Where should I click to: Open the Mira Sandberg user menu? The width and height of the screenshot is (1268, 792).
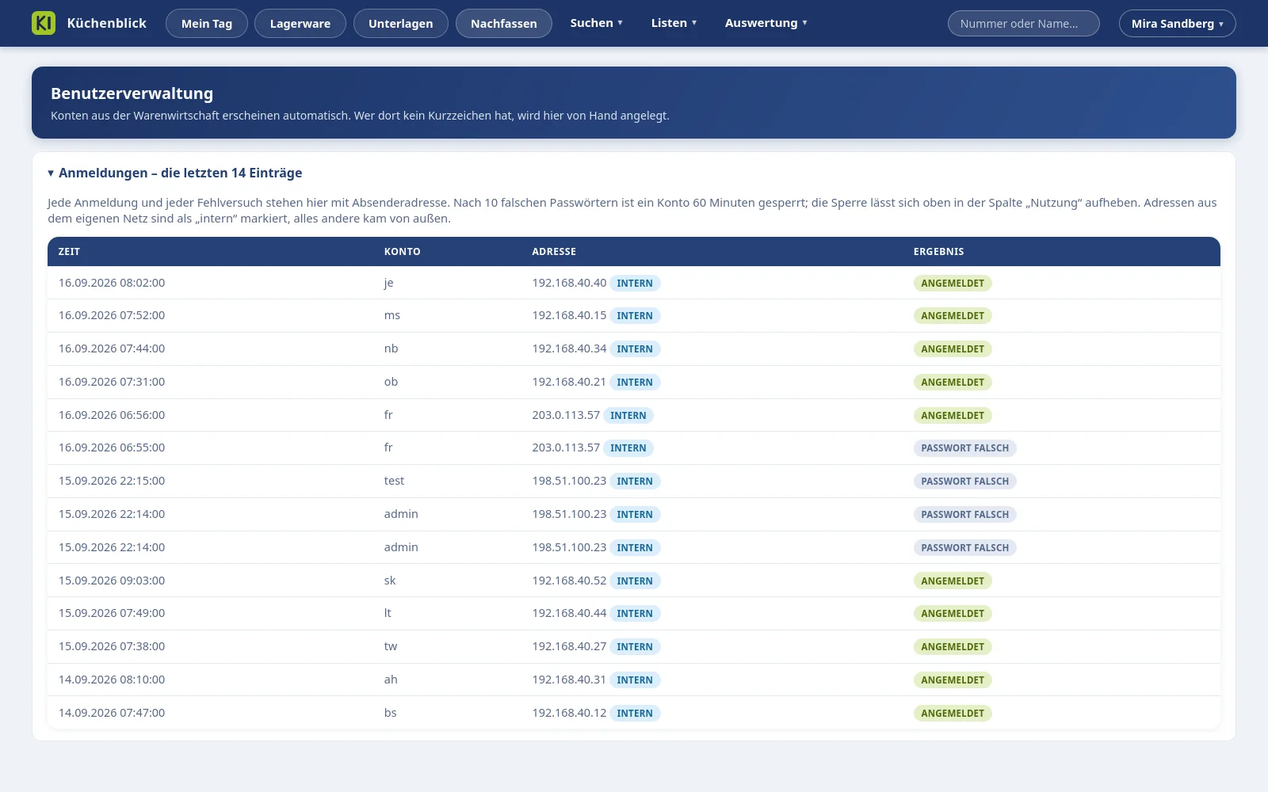[1178, 24]
